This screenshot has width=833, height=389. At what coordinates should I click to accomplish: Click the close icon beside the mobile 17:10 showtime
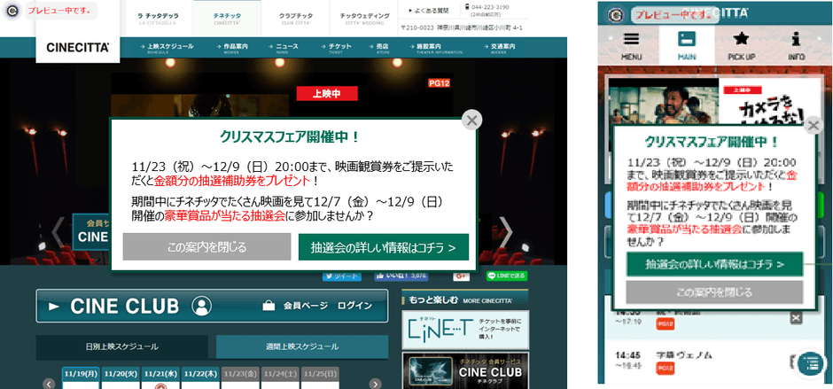pos(795,318)
